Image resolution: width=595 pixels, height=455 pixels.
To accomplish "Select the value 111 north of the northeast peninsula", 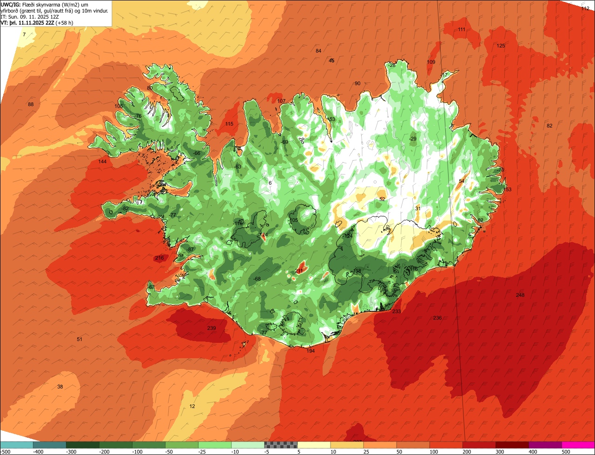I will pos(462,29).
